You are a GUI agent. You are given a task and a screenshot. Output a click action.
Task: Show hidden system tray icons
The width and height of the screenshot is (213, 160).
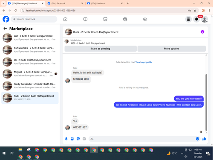tap(182, 153)
